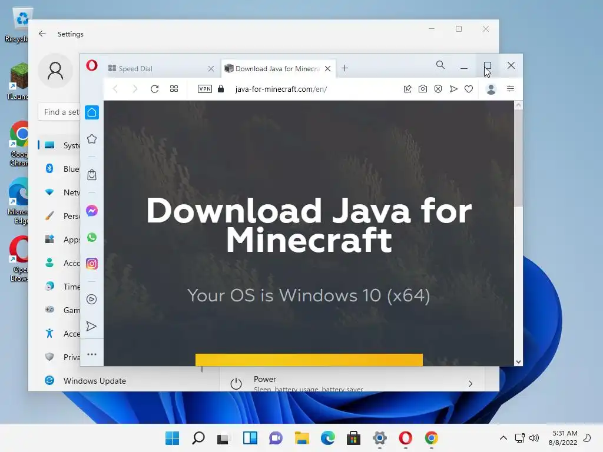
Task: Go forward with Opera's forward arrow
Action: 135,89
